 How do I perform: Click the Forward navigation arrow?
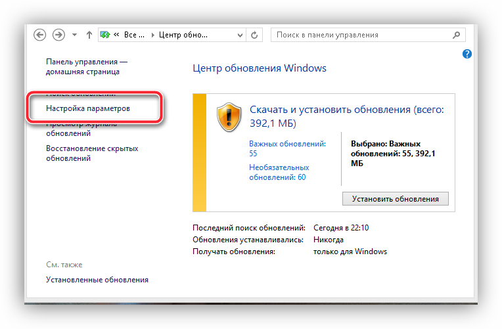point(58,35)
